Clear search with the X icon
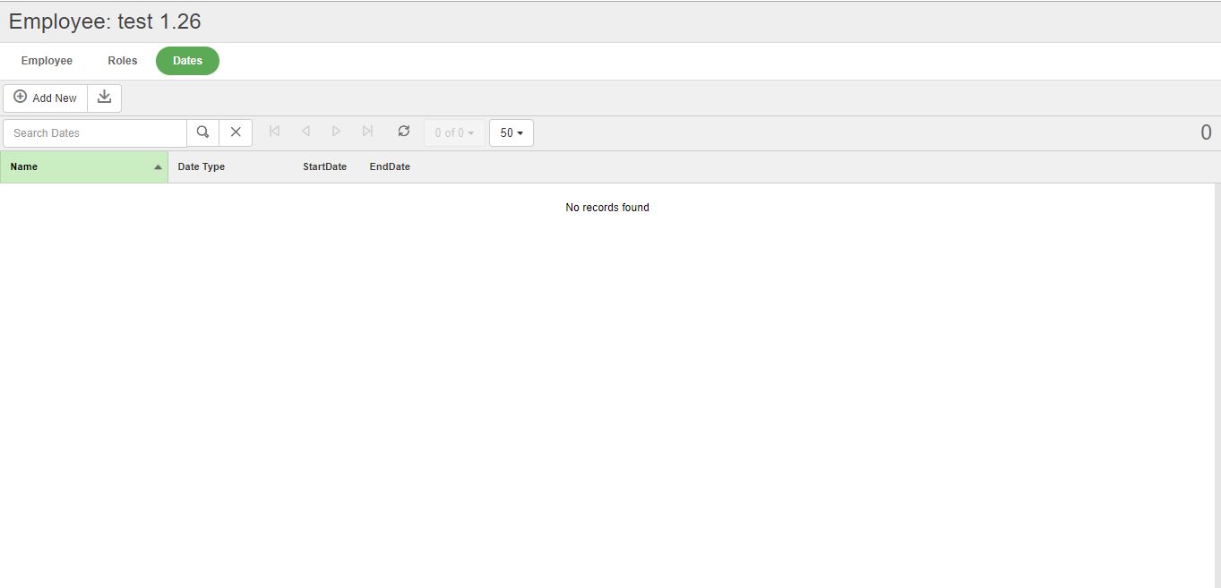 pos(236,132)
